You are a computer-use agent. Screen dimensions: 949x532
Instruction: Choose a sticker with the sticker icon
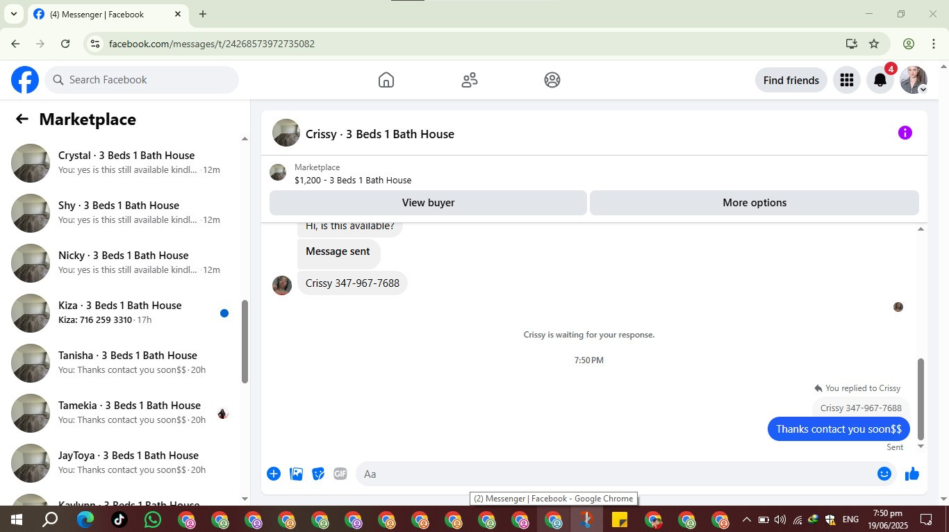(318, 474)
